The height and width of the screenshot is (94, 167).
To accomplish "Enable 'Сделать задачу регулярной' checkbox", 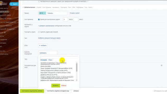I will pyautogui.click(x=39, y=32).
